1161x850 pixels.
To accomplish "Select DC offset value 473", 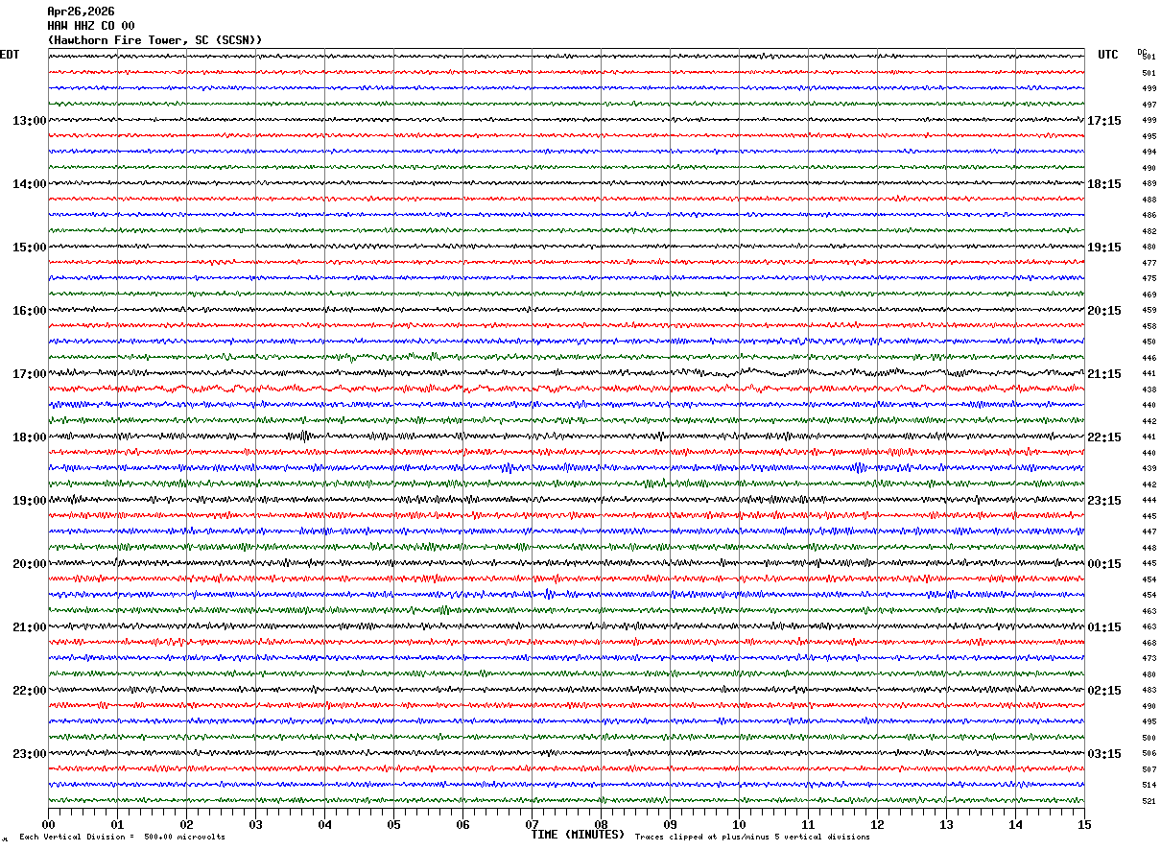I will point(1149,658).
